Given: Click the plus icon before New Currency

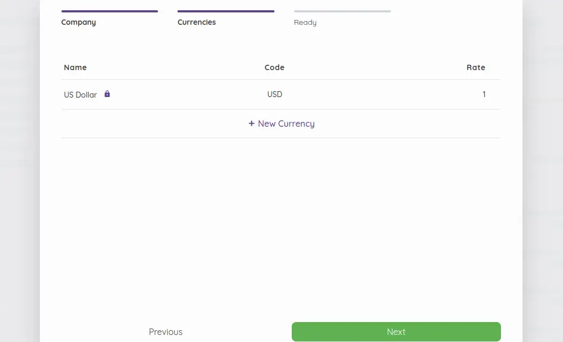Looking at the screenshot, I should pyautogui.click(x=251, y=124).
